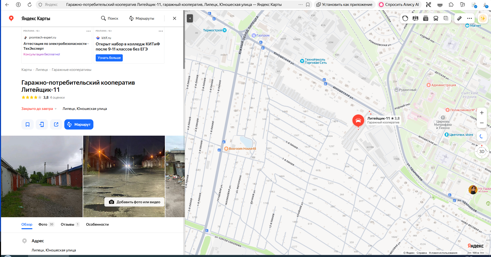The width and height of the screenshot is (491, 257).
Task: Open Поиск in Yandex Maps header
Action: point(110,18)
